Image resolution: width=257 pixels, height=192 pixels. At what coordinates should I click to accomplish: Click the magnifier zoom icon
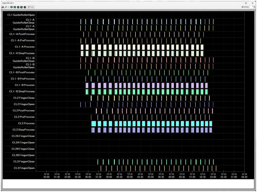click(6, 7)
